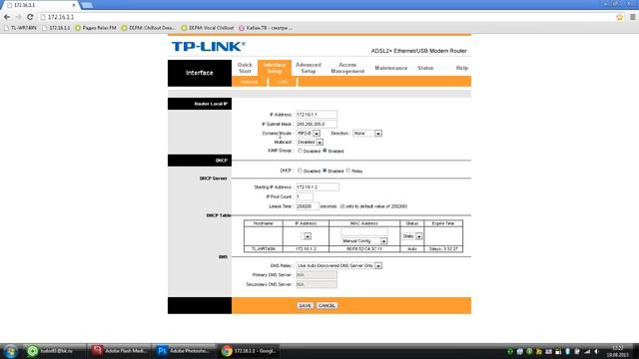Open the DHCP table Status dropdown

pos(412,236)
